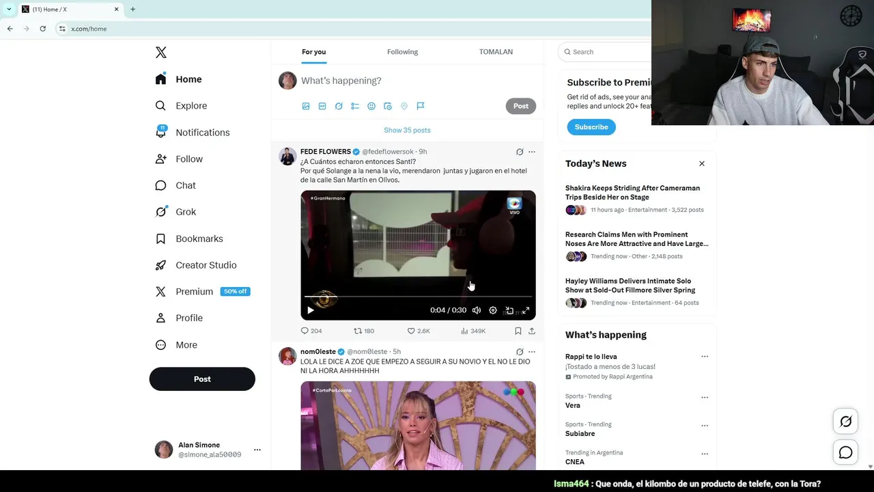Switch to the TOMALAN tab
874x492 pixels.
tap(496, 52)
